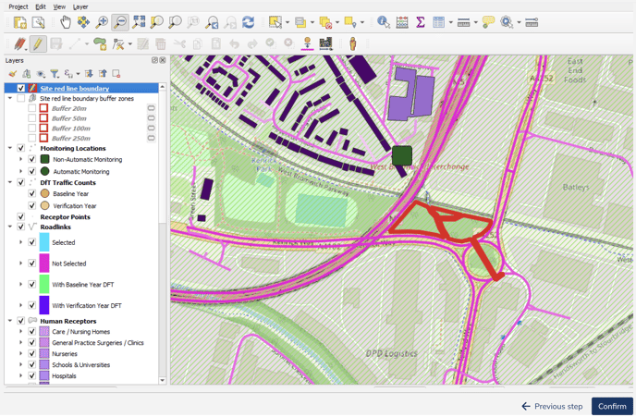Click the Confirm button
Image resolution: width=636 pixels, height=417 pixels.
612,406
